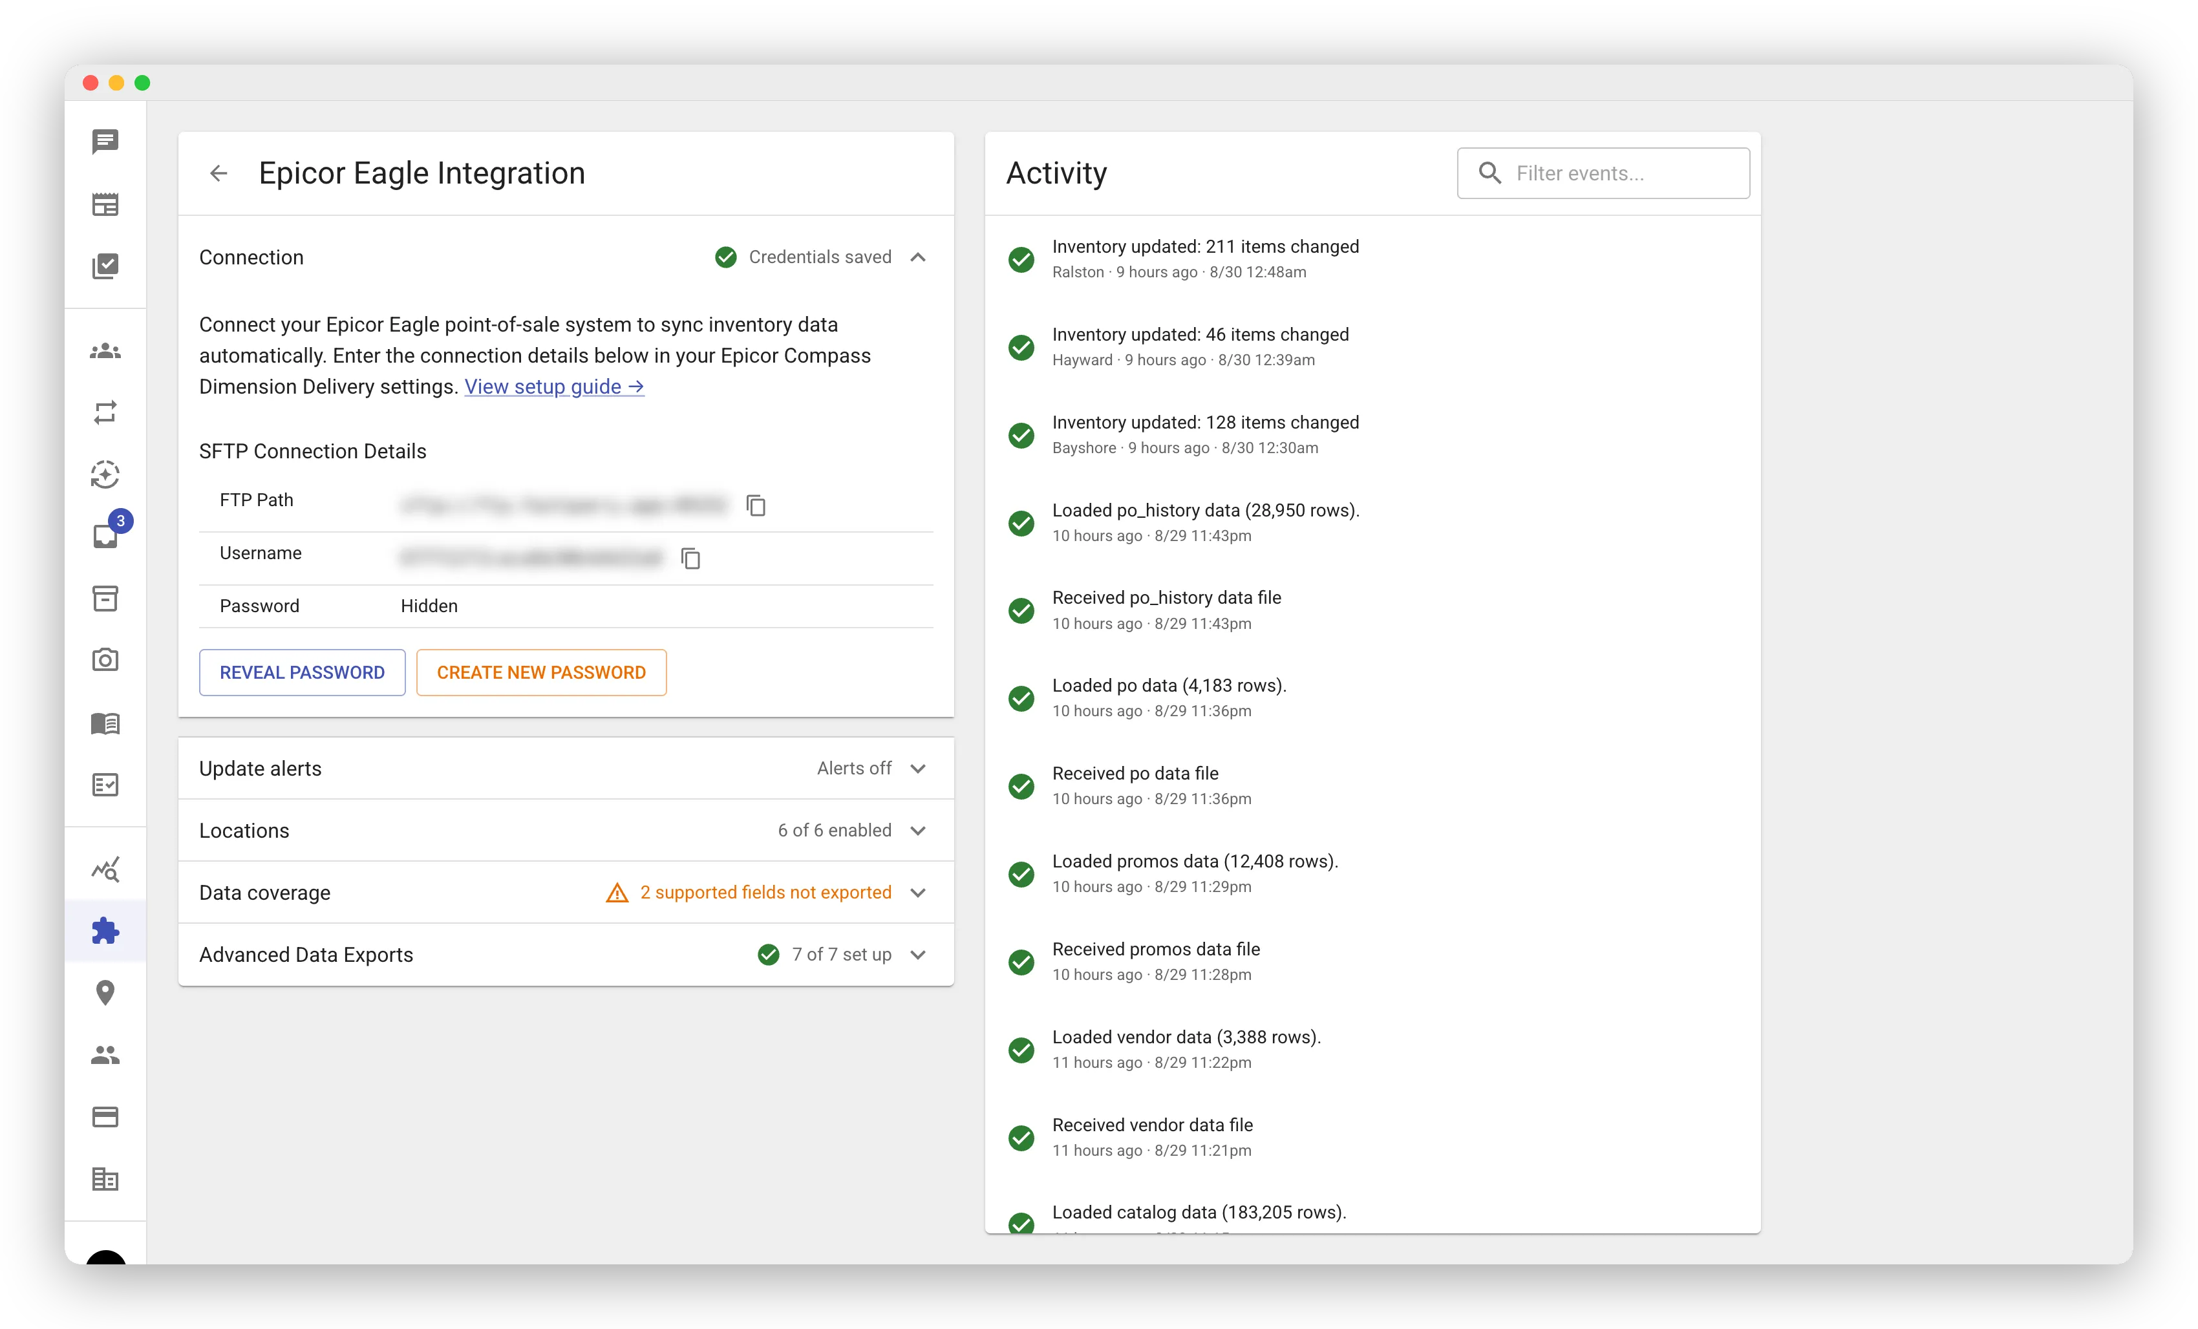This screenshot has height=1329, width=2198.
Task: Select Received promos data file event
Action: click(1372, 961)
